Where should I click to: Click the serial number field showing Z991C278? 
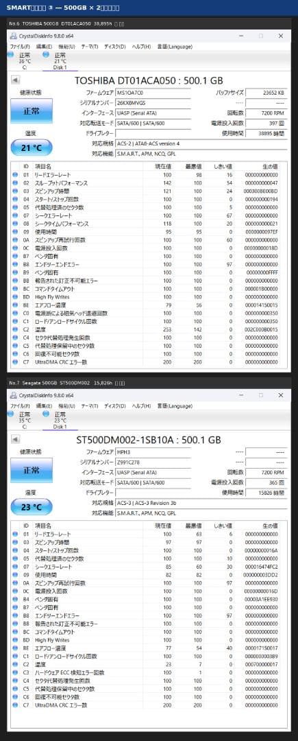click(x=153, y=462)
